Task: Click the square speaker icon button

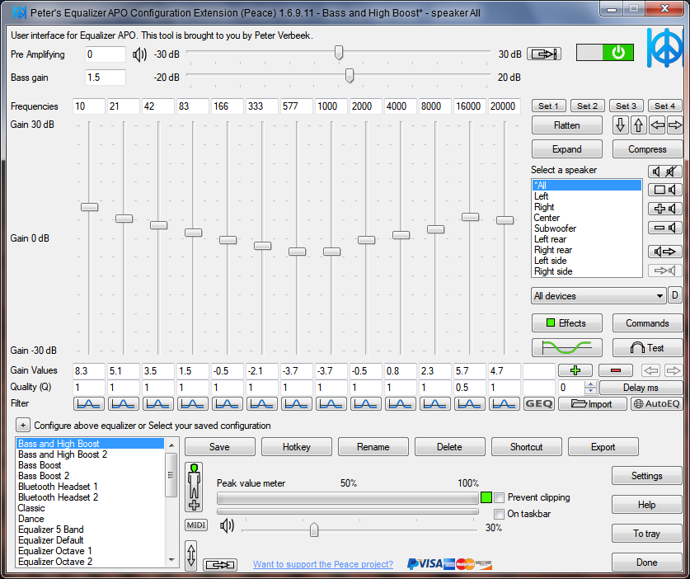Action: [x=665, y=190]
